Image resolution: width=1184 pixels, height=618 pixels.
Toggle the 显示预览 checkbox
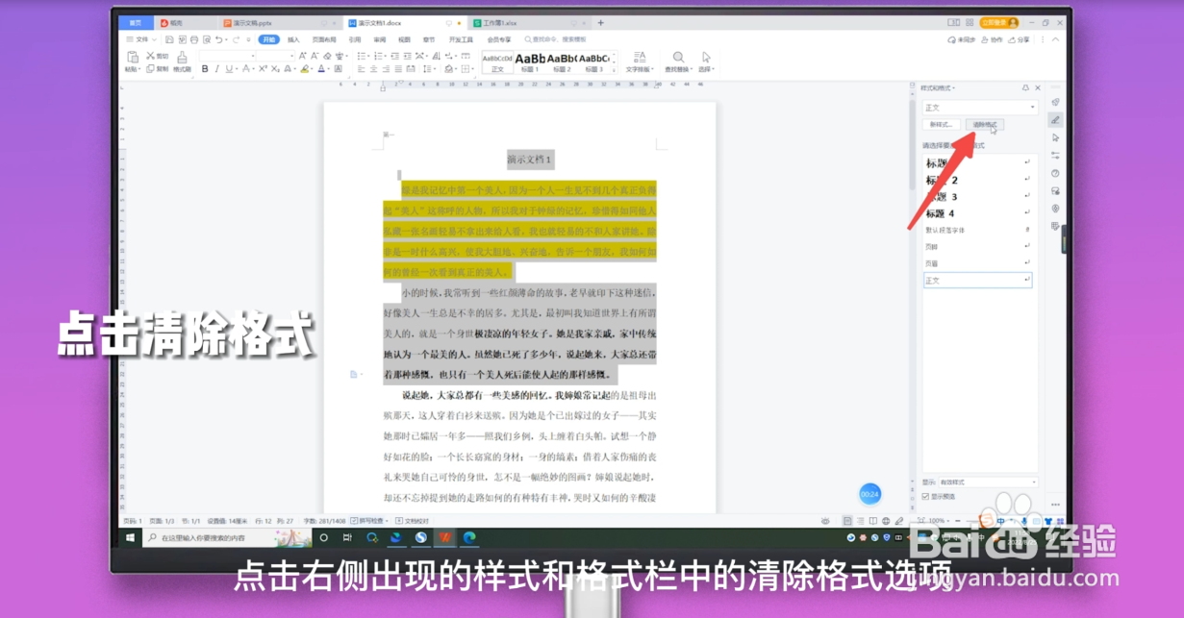(925, 496)
